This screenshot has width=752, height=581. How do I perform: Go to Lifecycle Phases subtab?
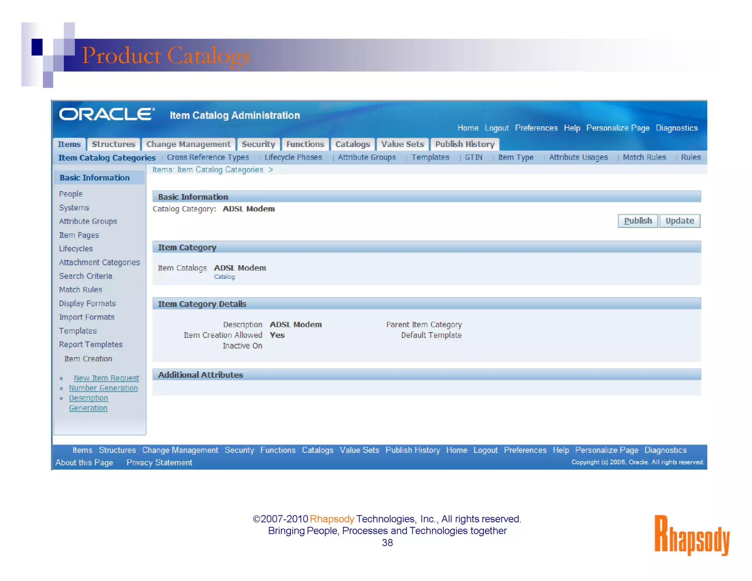coord(293,158)
